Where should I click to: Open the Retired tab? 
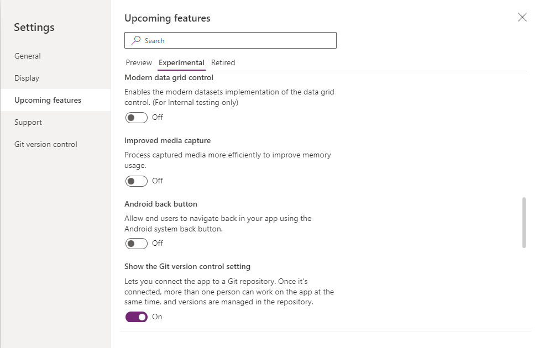tap(223, 62)
